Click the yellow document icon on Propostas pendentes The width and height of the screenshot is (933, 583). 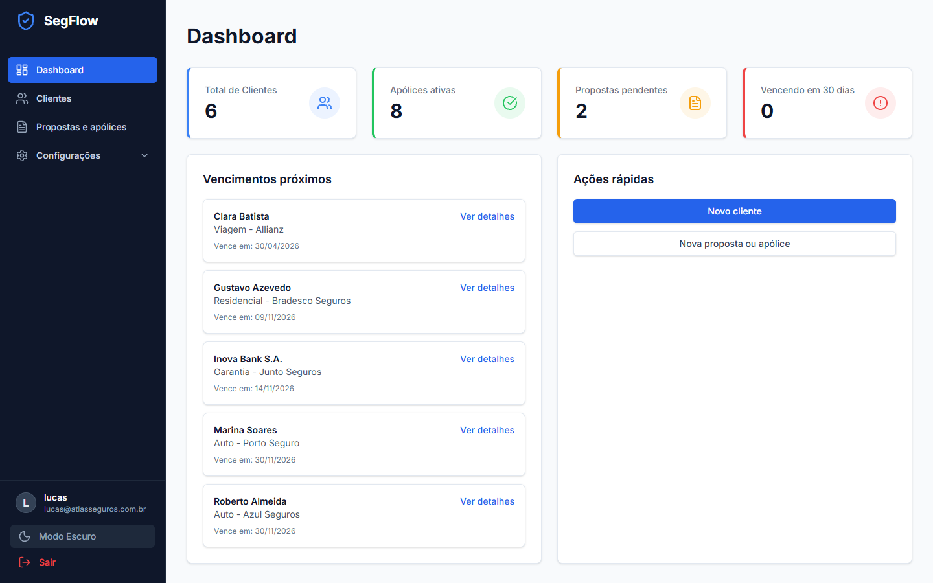tap(695, 103)
